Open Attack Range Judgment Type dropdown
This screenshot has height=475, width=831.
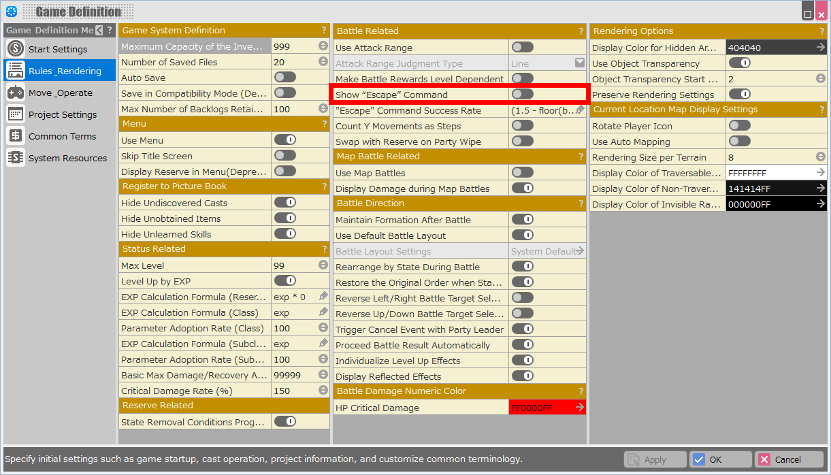[579, 63]
